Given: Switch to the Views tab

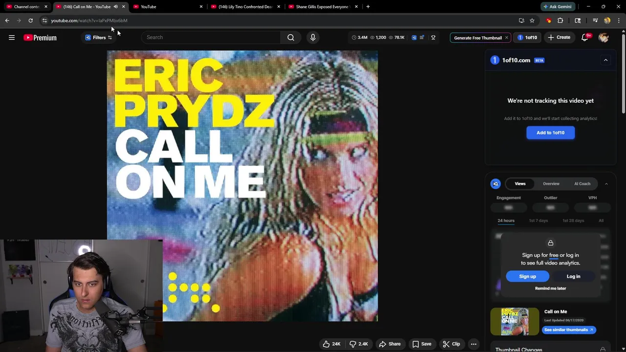Looking at the screenshot, I should point(520,184).
